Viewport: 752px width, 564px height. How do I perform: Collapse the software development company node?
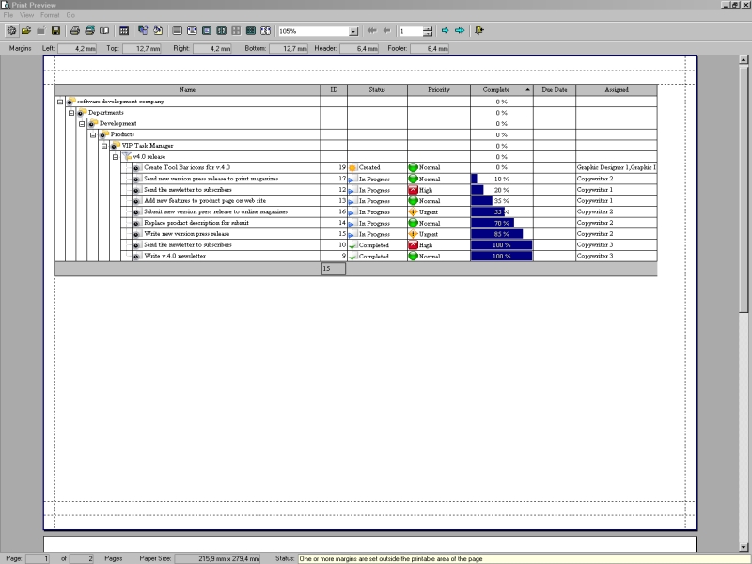pos(60,102)
